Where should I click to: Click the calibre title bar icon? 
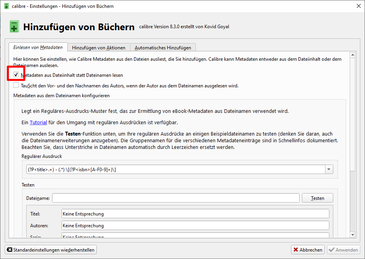7,6
